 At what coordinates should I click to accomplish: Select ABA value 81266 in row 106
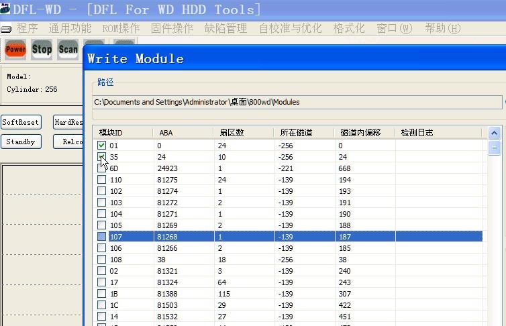(x=168, y=248)
